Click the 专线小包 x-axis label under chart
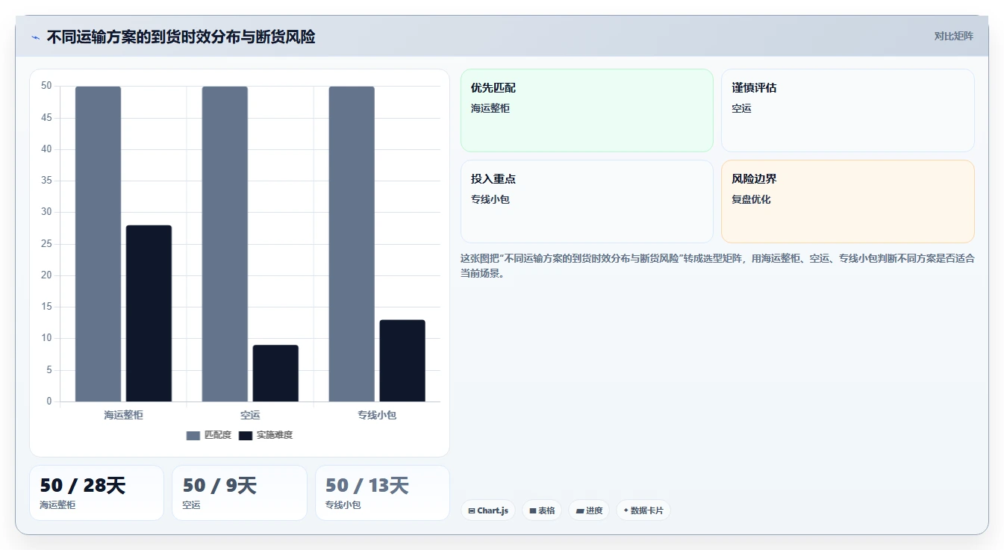1004x550 pixels. (377, 415)
